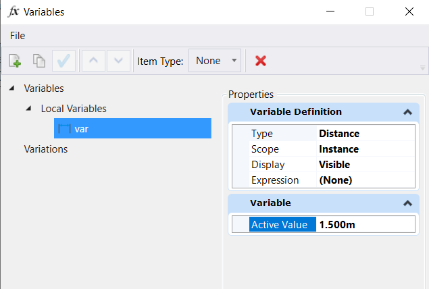The image size is (429, 289).
Task: Click the Duplicate/Copy variable icon
Action: [40, 61]
